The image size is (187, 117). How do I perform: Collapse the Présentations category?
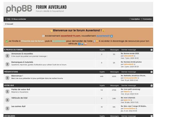tap(151, 72)
